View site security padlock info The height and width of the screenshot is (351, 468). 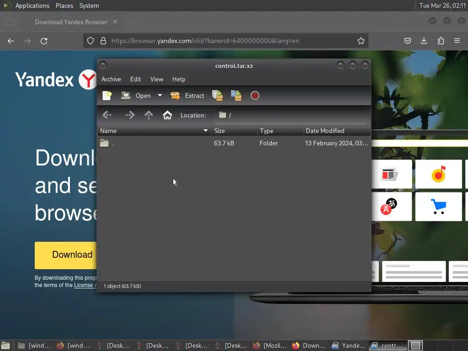click(103, 41)
